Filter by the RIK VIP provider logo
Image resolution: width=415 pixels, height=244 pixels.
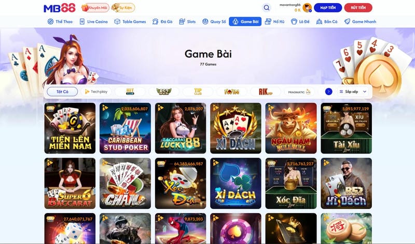coord(265,91)
